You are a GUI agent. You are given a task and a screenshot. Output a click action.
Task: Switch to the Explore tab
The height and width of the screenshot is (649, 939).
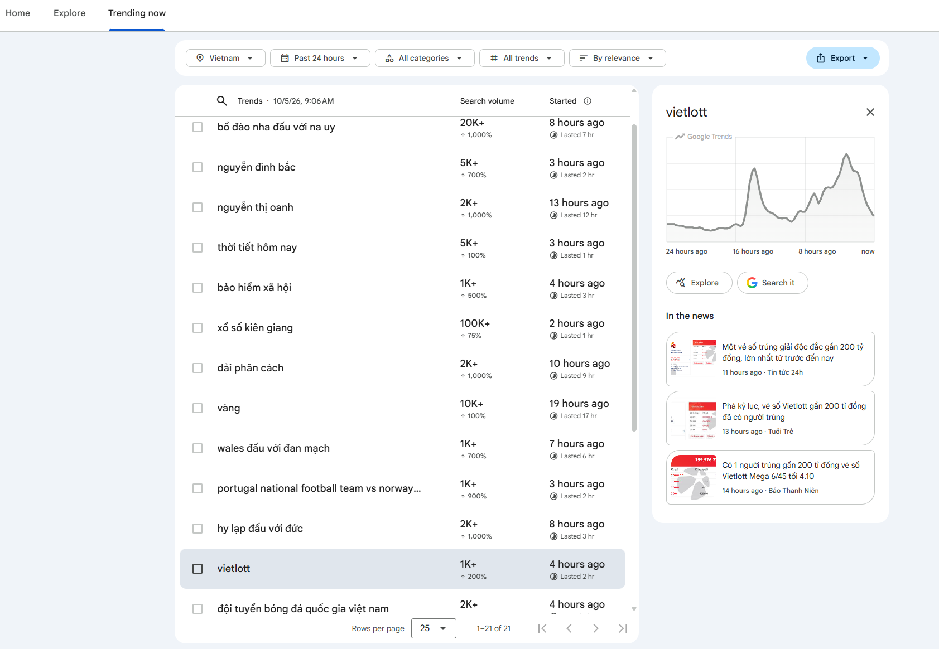tap(70, 13)
